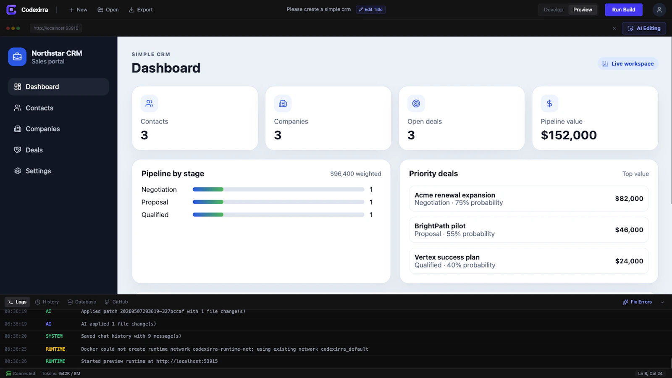Click the $46,000 deal amount
This screenshot has width=672, height=378.
pos(629,230)
